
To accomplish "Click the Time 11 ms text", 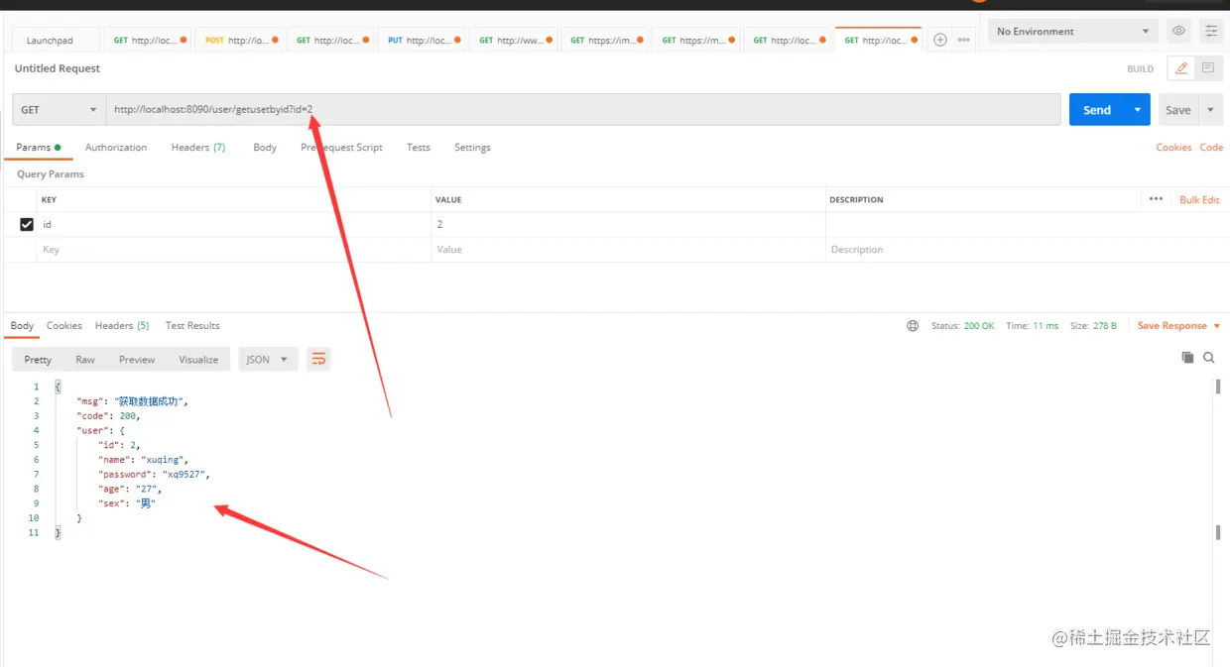I will (1032, 325).
